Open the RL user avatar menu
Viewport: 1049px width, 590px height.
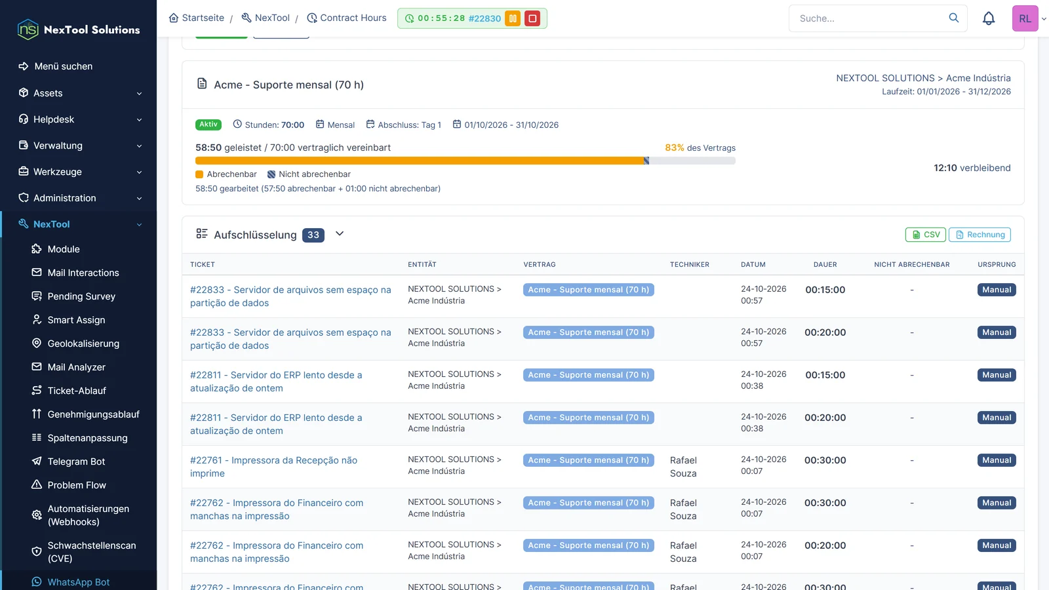pos(1025,18)
